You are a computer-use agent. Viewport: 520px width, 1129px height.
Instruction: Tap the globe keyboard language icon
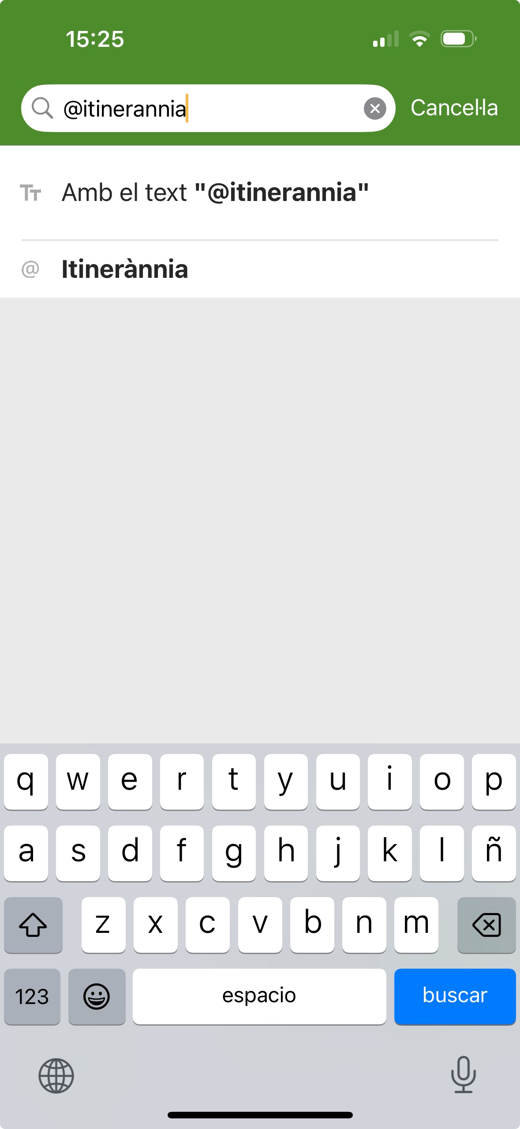56,1076
